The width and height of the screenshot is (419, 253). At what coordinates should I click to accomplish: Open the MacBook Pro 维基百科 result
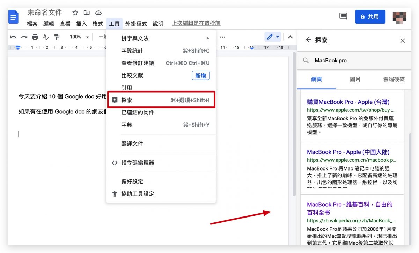click(x=350, y=208)
